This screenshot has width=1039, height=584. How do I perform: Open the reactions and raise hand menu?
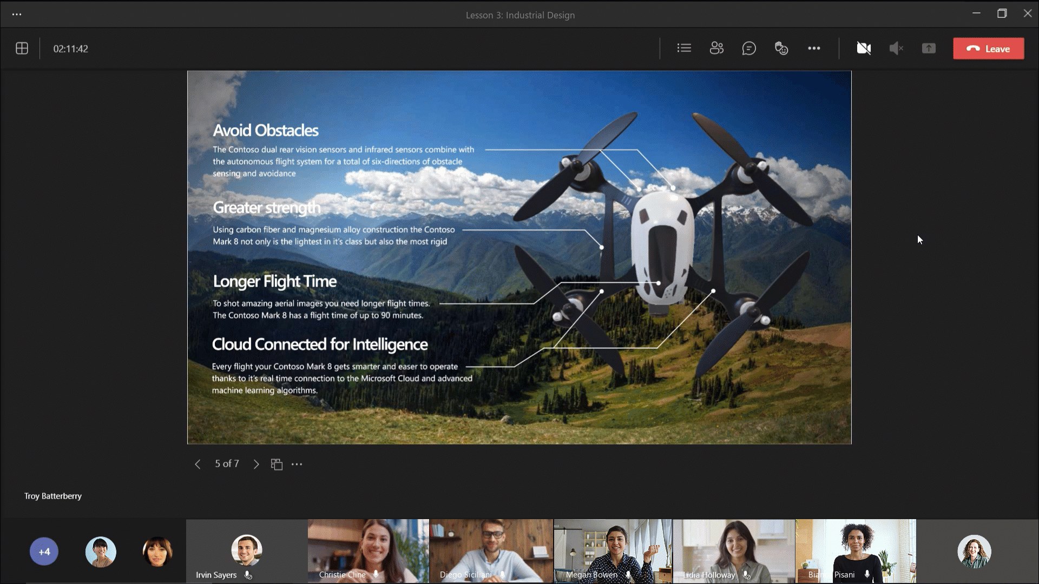click(781, 49)
